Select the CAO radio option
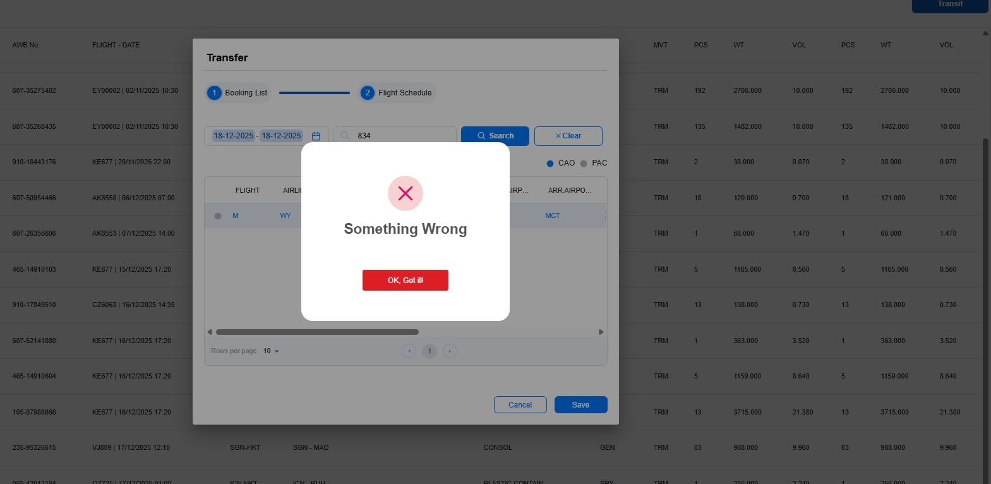 point(550,163)
